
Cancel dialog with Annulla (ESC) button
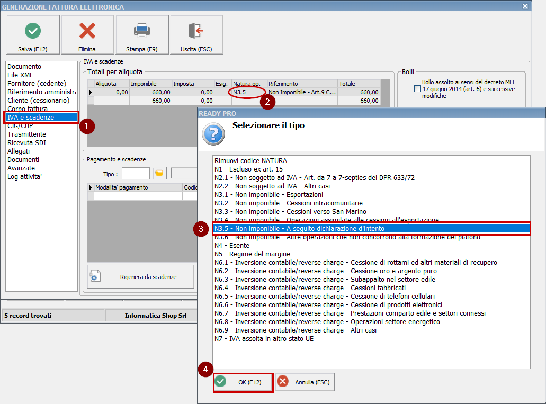[305, 382]
